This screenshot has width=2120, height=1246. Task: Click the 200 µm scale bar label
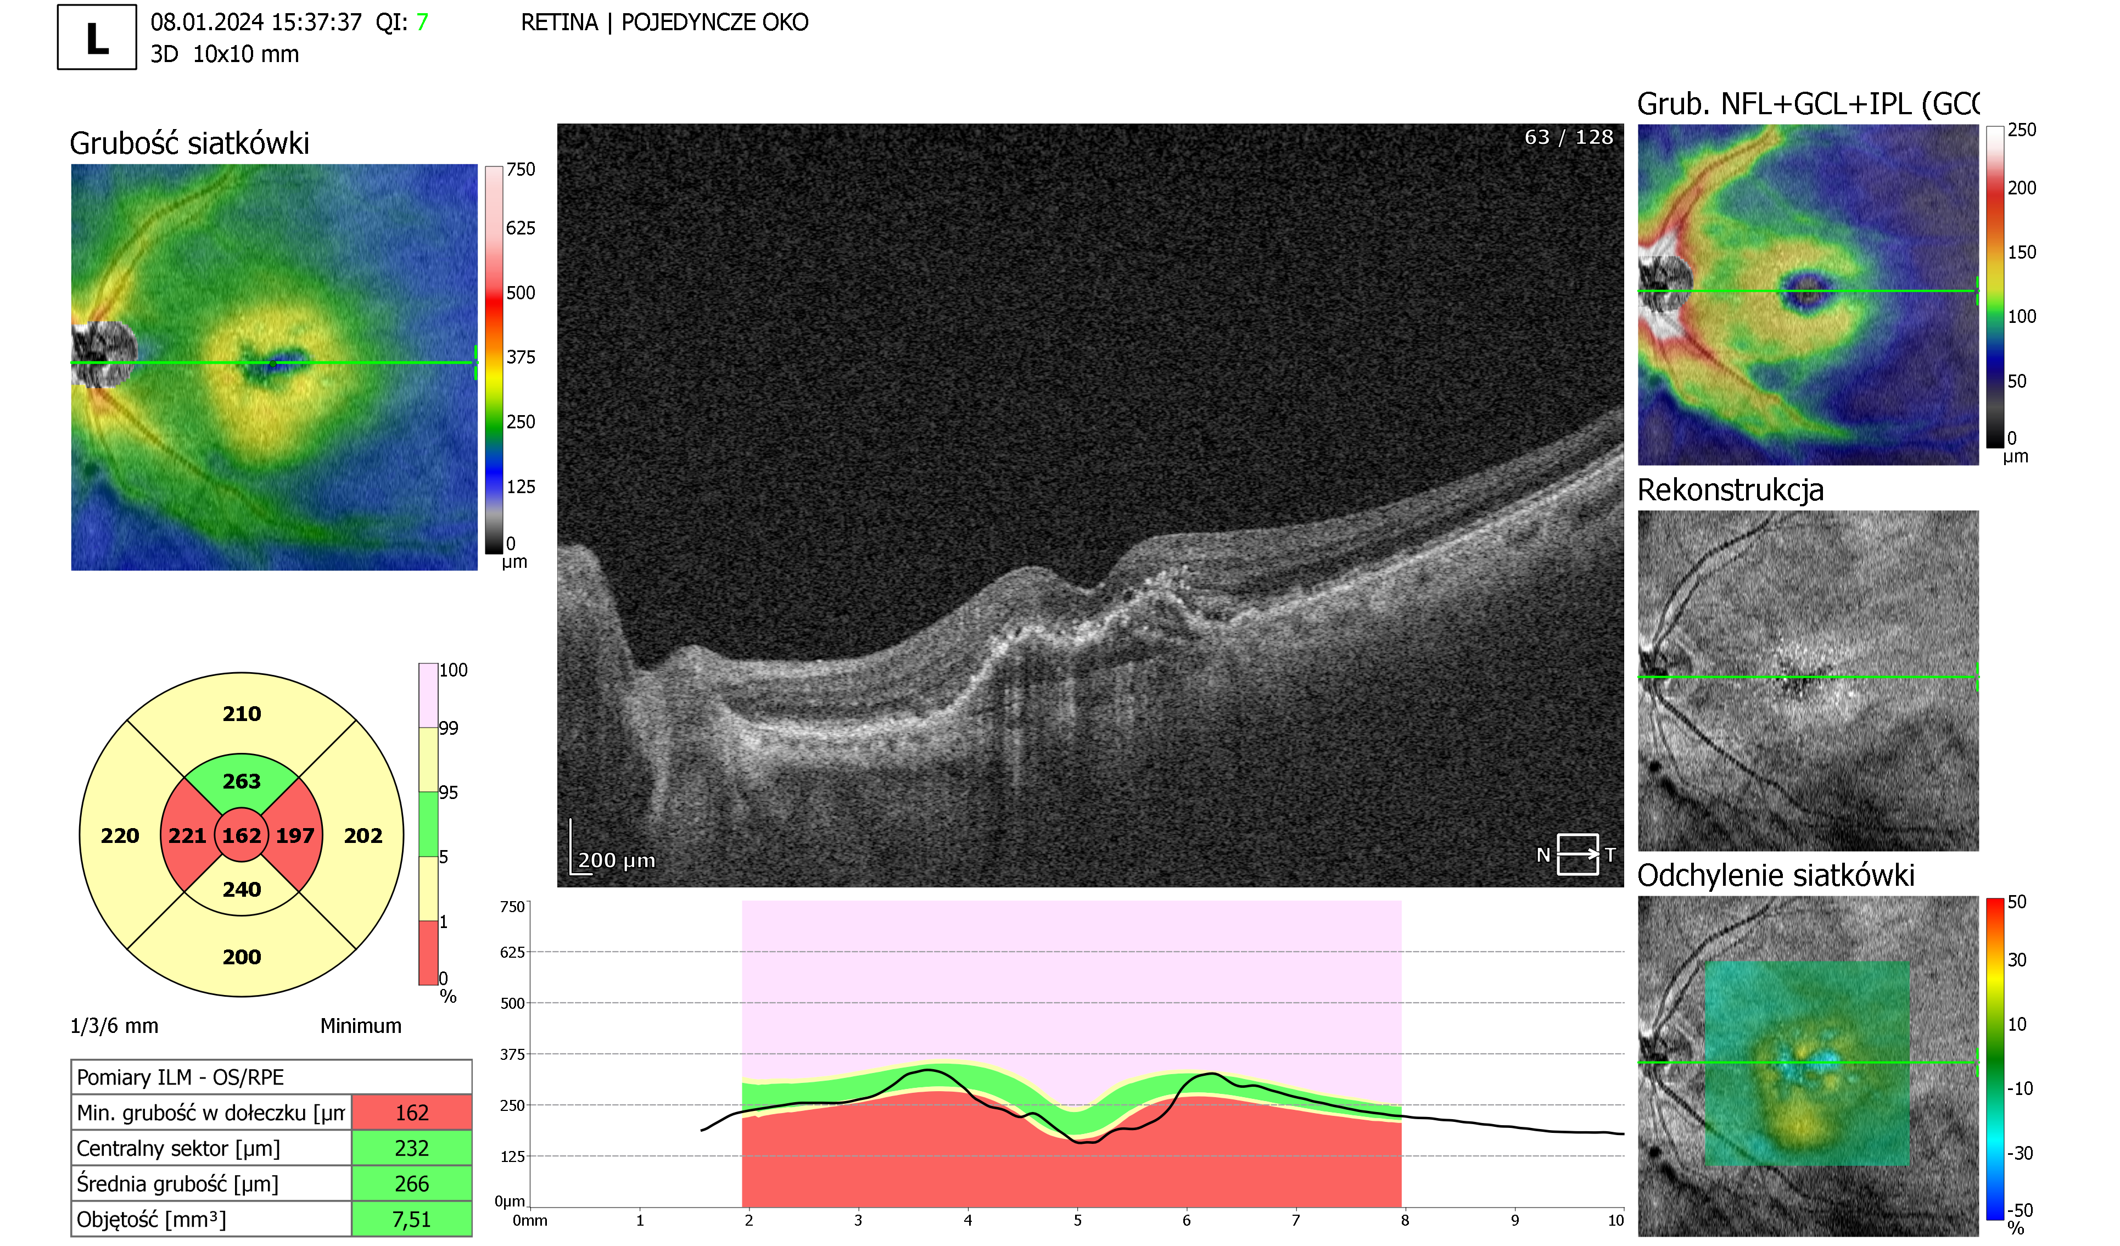[x=617, y=861]
